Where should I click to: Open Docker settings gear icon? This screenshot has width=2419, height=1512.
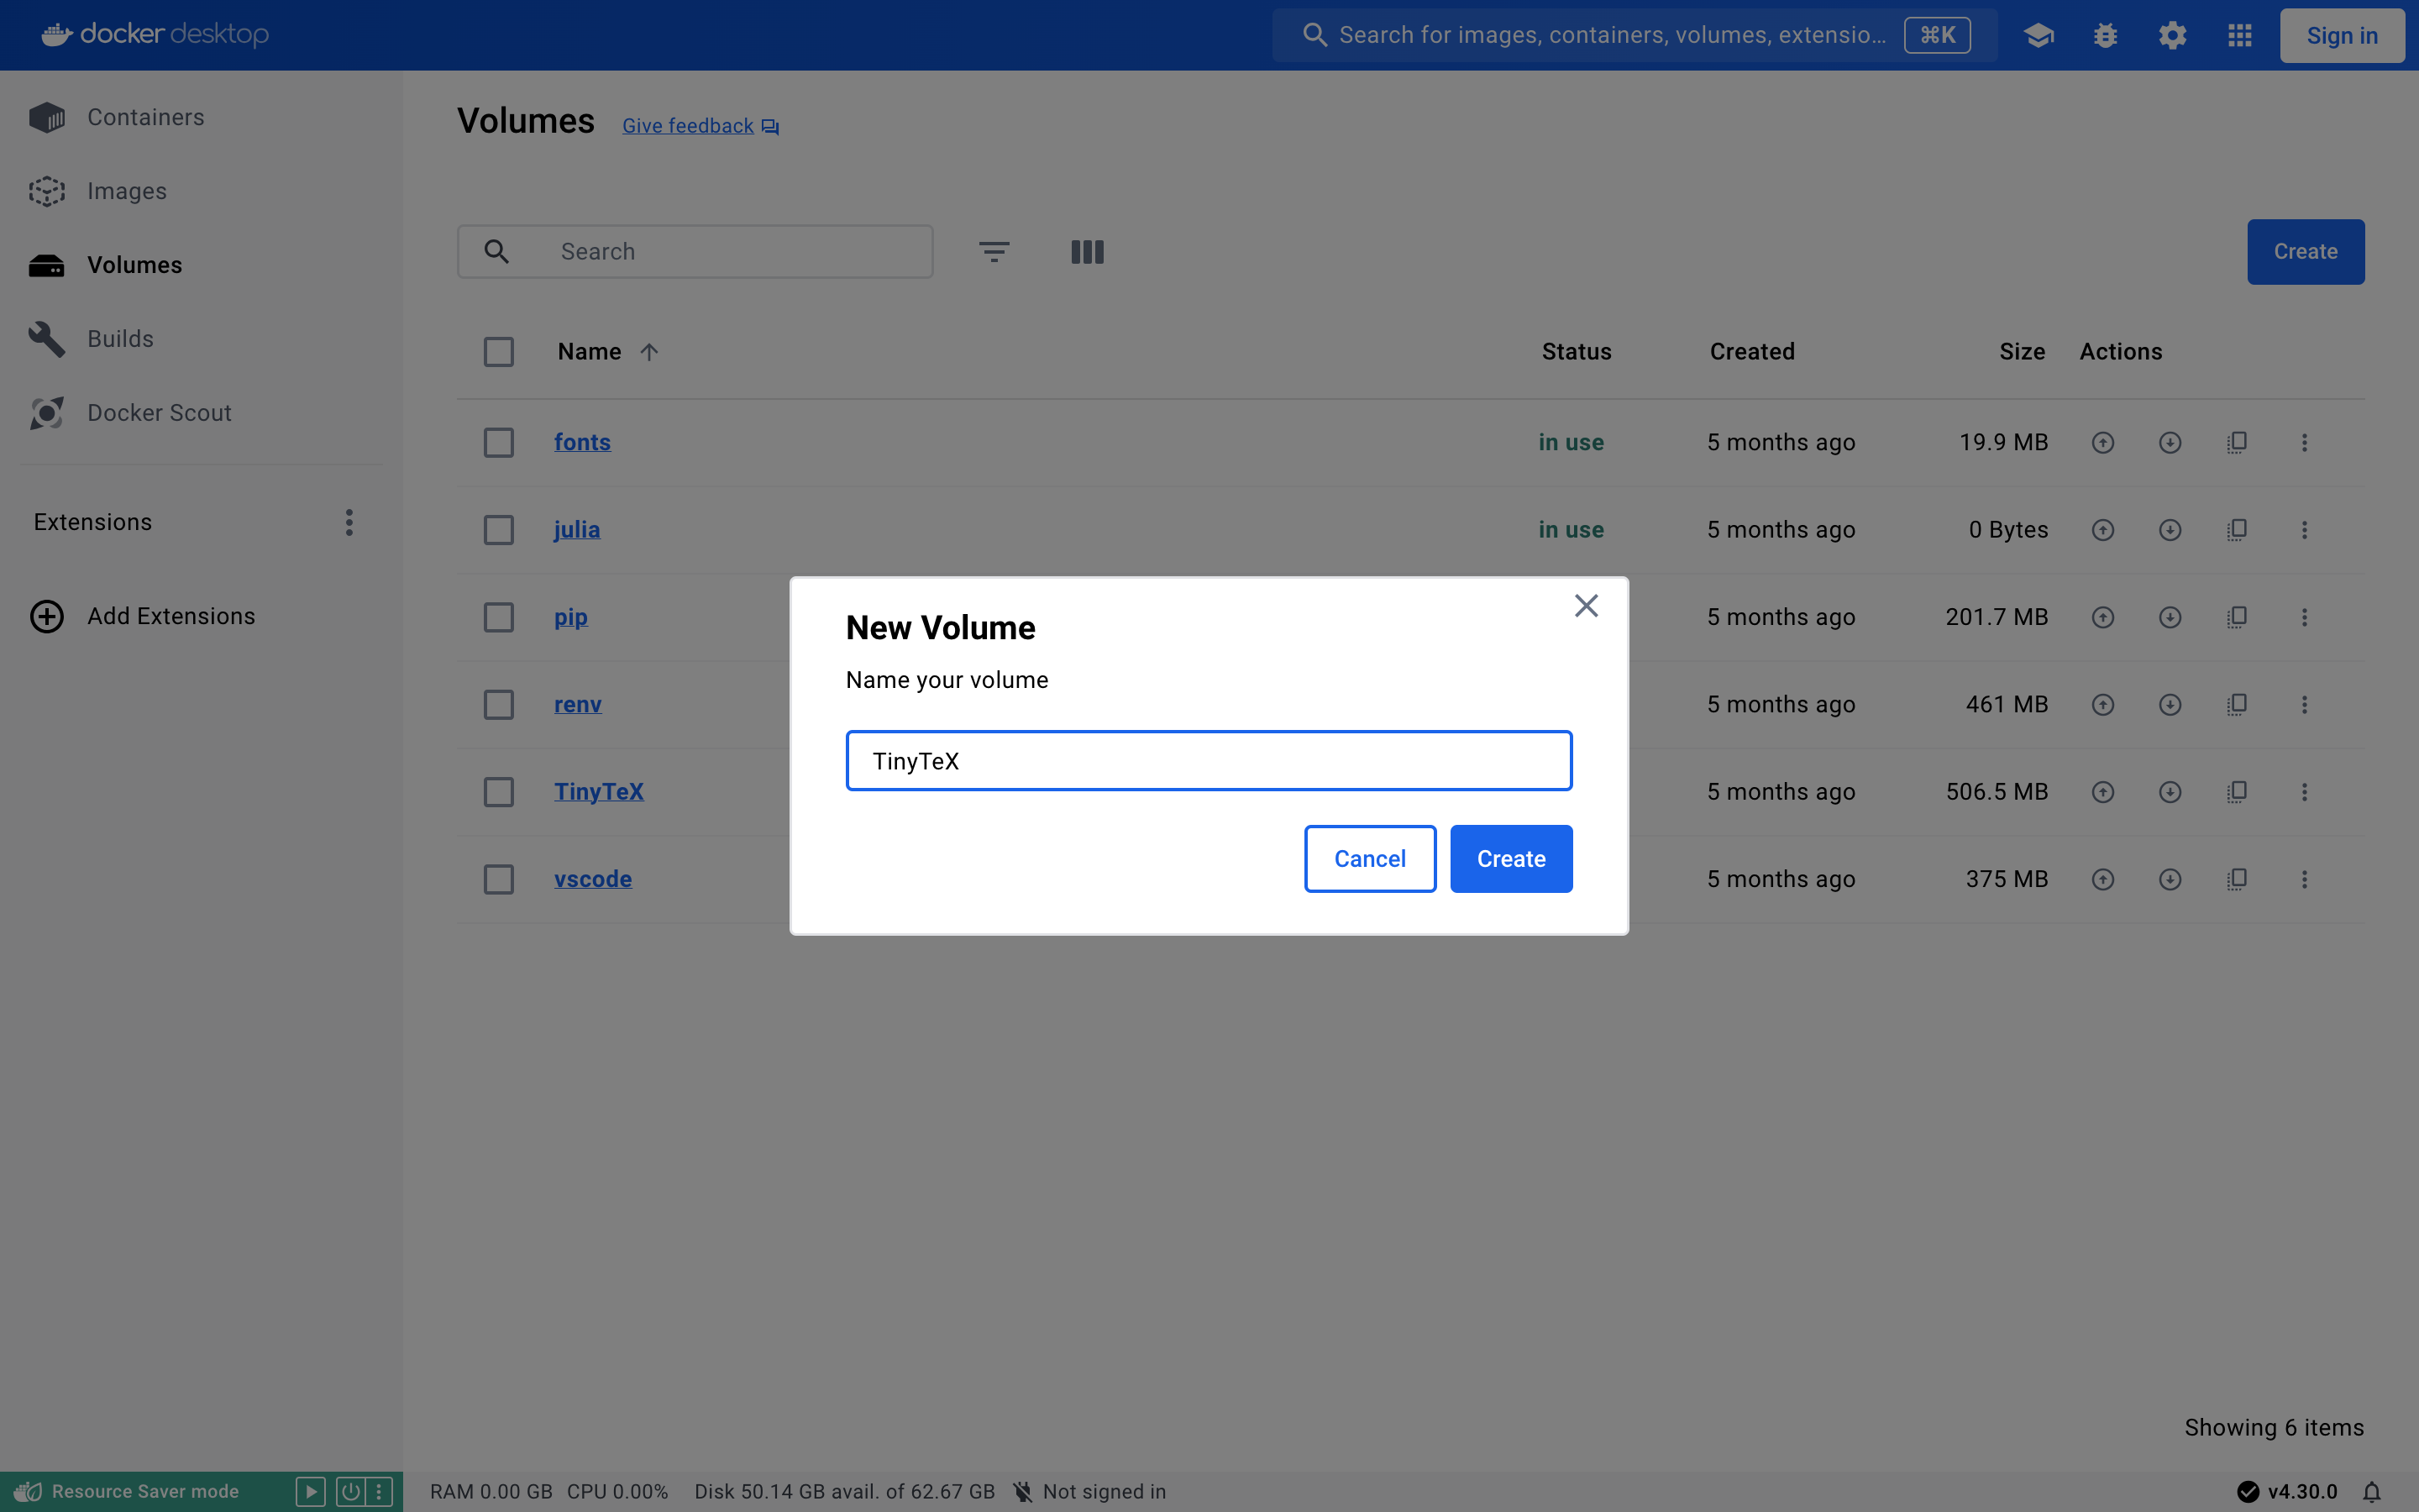pos(2172,36)
